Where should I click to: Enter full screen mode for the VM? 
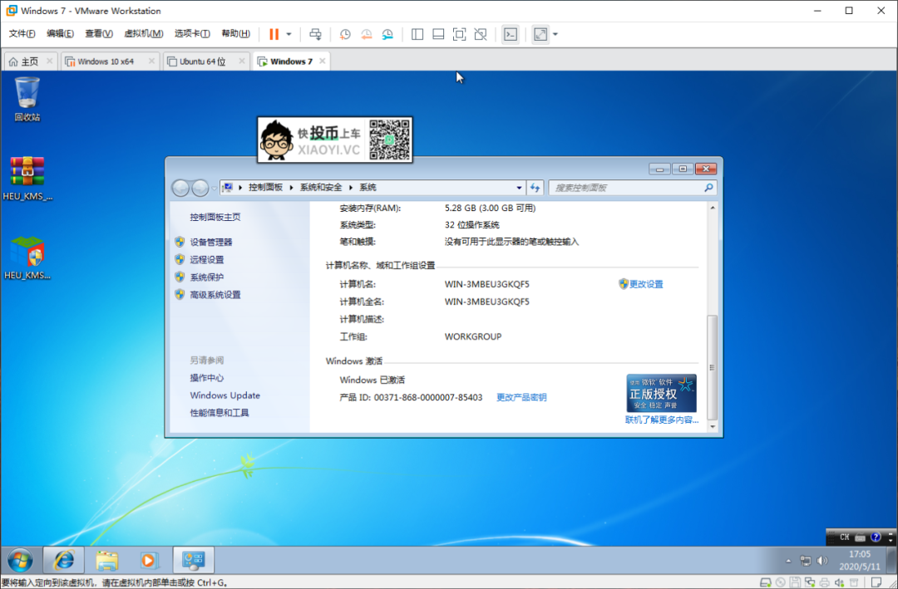458,34
